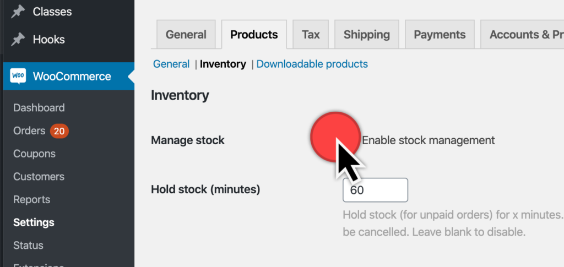The image size is (564, 267).
Task: Switch to the Tax tab
Action: click(311, 35)
